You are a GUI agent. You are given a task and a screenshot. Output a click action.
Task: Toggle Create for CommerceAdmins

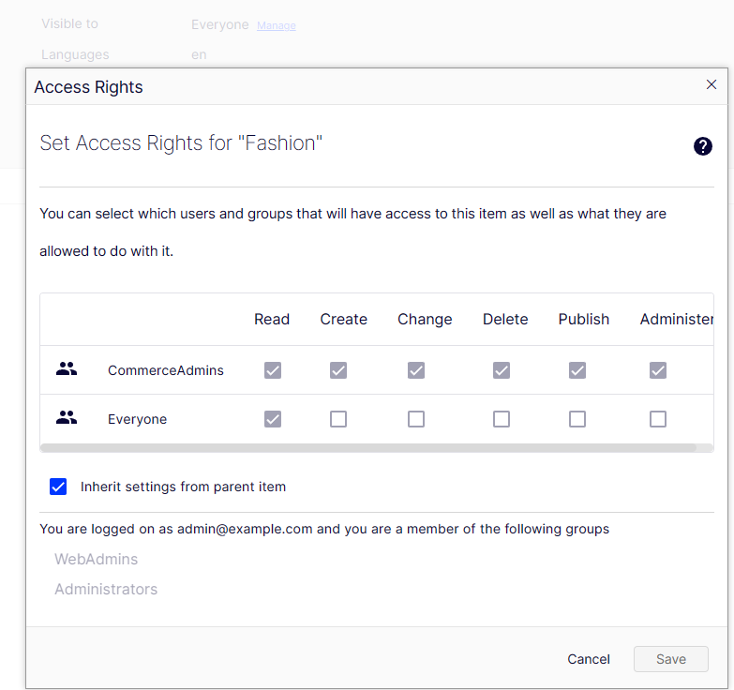tap(338, 370)
